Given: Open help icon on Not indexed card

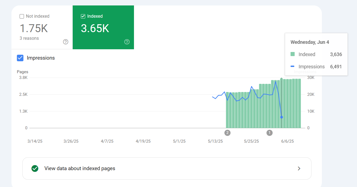Looking at the screenshot, I should [66, 42].
